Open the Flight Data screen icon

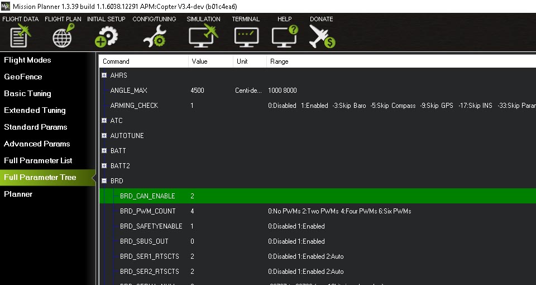20,36
